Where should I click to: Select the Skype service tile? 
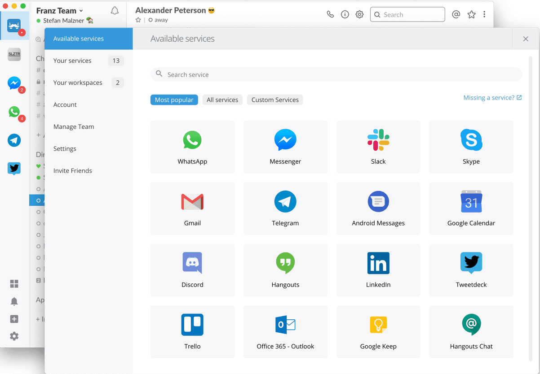[x=471, y=147]
